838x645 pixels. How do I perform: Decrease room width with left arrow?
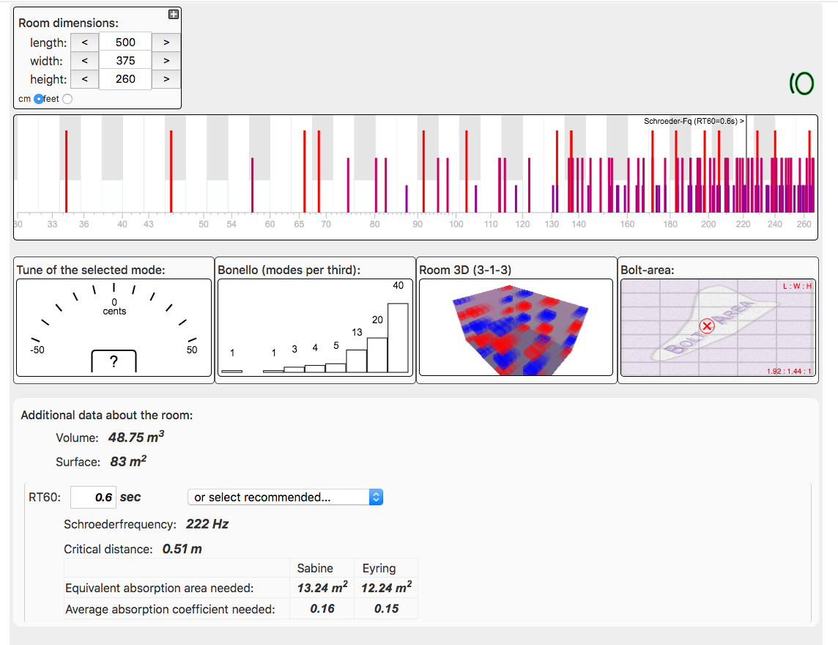(x=84, y=61)
